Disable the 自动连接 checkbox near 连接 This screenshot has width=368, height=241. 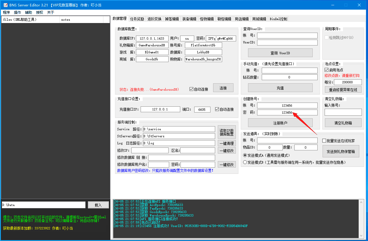pyautogui.click(x=191, y=89)
